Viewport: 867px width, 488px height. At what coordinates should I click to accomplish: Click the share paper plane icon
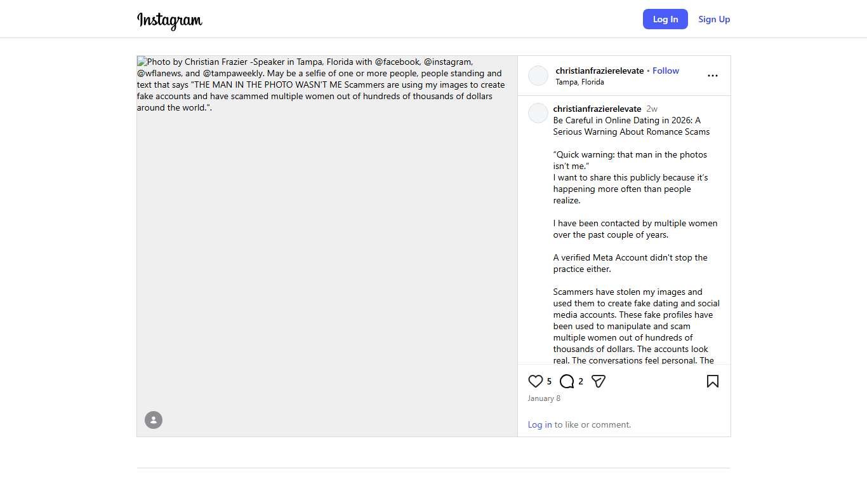pos(598,381)
